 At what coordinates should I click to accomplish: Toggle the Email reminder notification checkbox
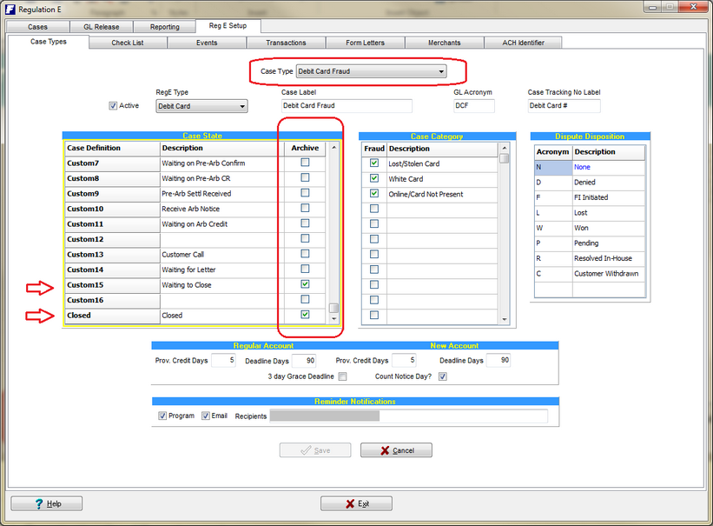pyautogui.click(x=206, y=416)
